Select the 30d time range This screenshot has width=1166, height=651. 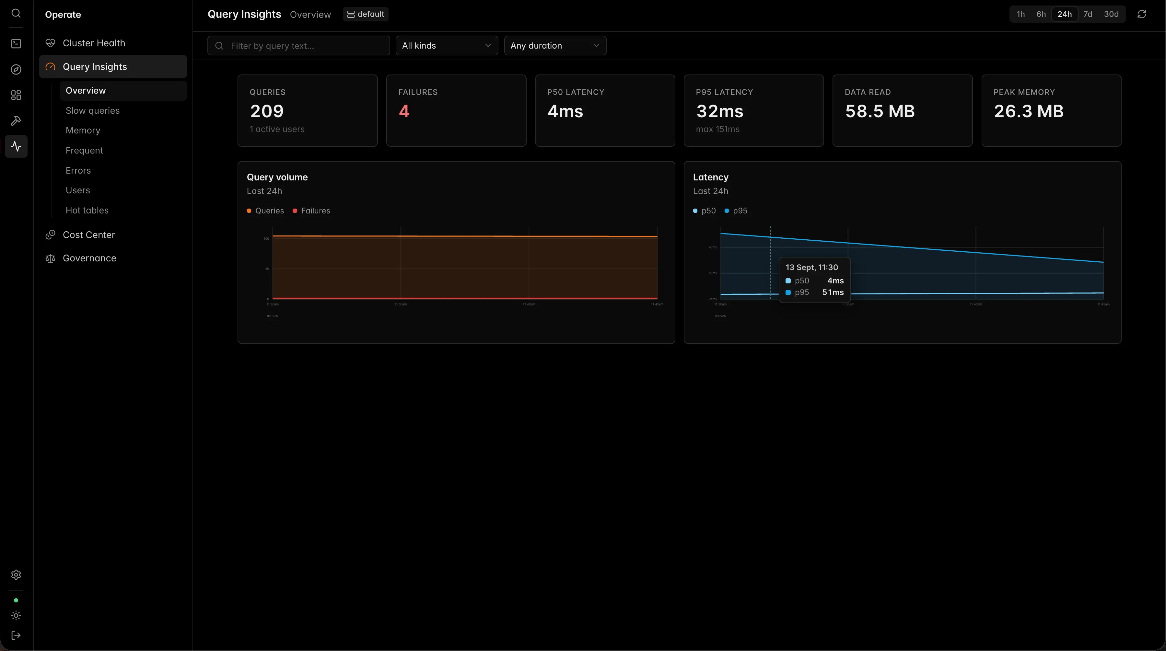1111,14
